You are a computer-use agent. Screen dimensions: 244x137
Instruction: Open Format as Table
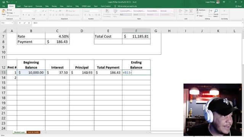115,13
